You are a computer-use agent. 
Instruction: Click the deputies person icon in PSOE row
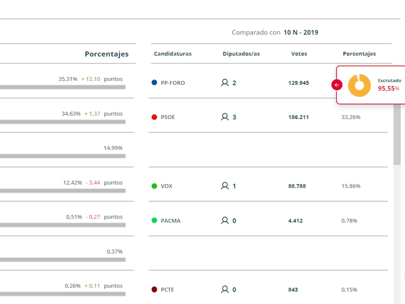(x=225, y=117)
